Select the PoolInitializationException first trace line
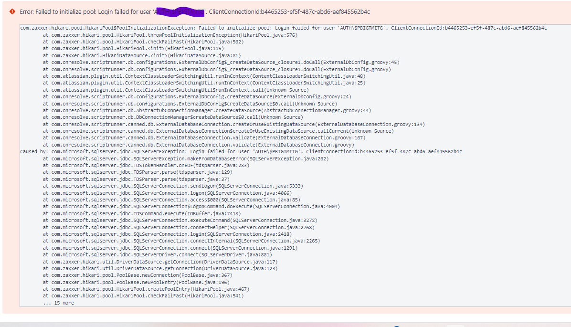This screenshot has height=327, width=571. click(283, 28)
